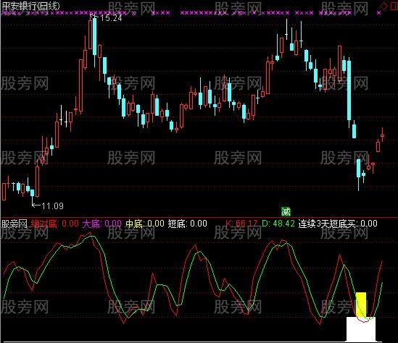The height and width of the screenshot is (343, 398).
Task: Click the K: 66.17 indicator value
Action: (241, 224)
